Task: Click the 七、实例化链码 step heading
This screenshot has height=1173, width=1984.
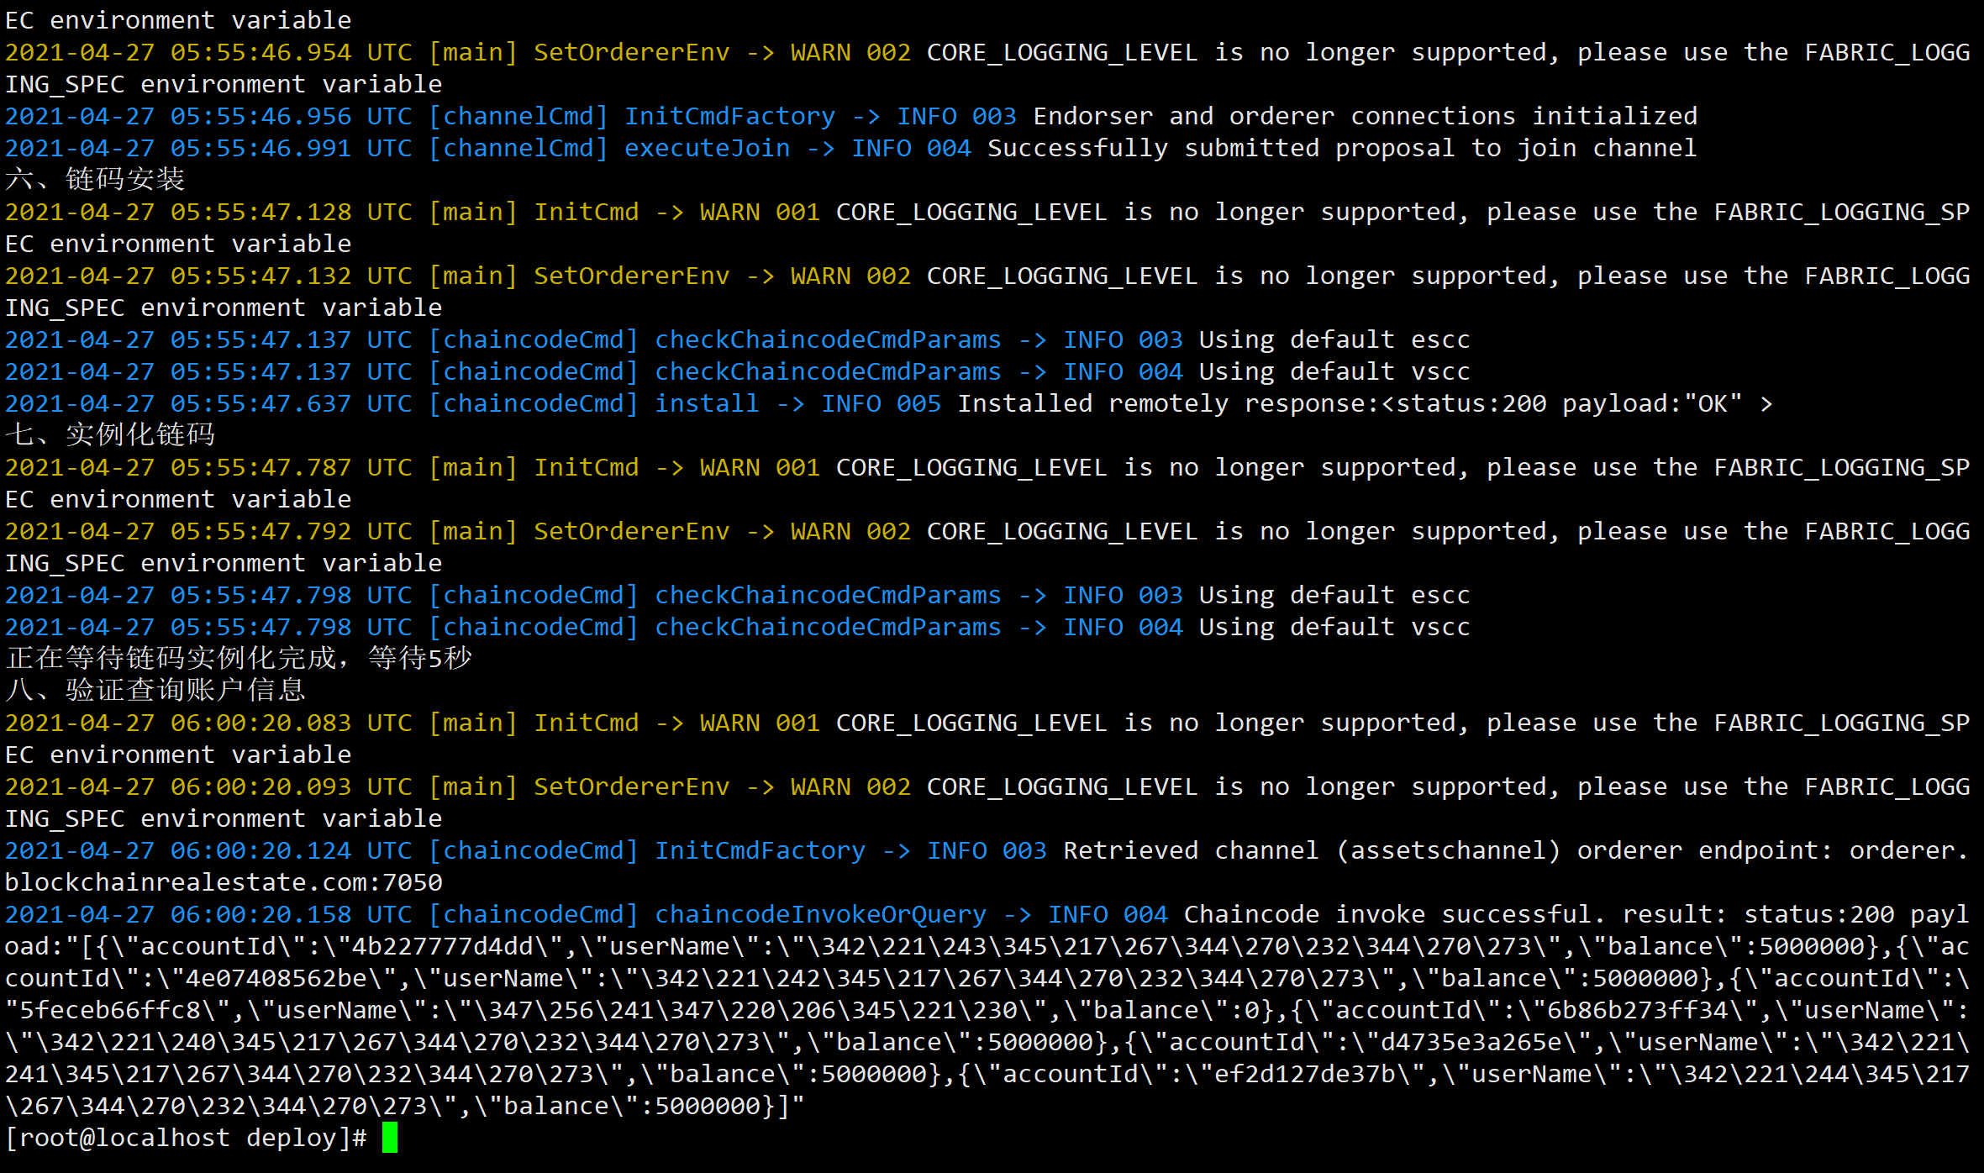Action: coord(110,435)
